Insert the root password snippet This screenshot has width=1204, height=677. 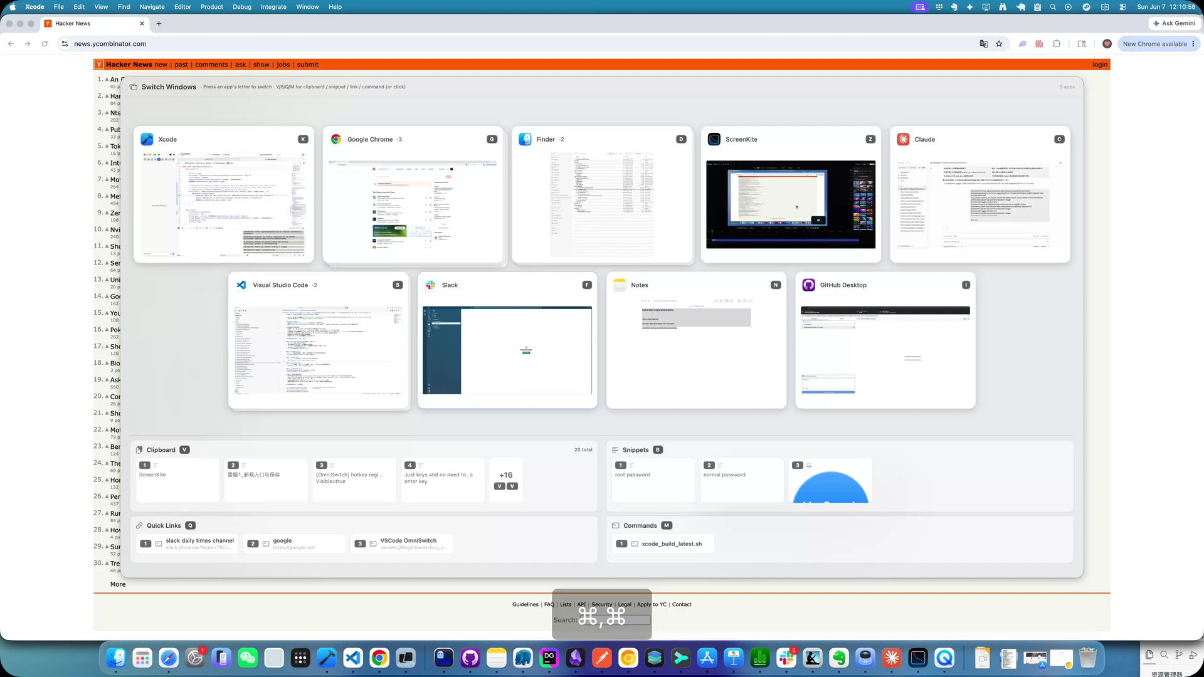pyautogui.click(x=653, y=480)
